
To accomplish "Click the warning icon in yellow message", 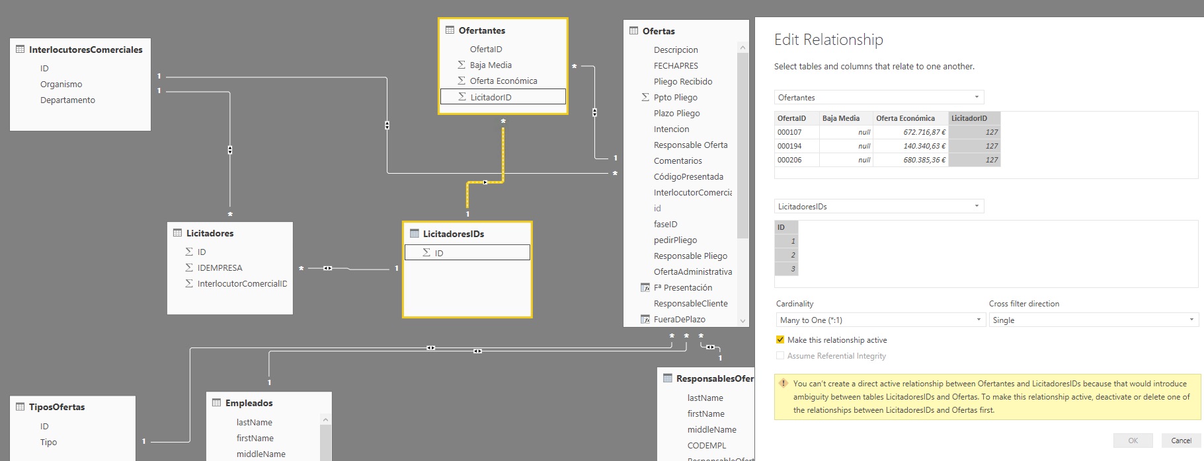I will [x=783, y=383].
